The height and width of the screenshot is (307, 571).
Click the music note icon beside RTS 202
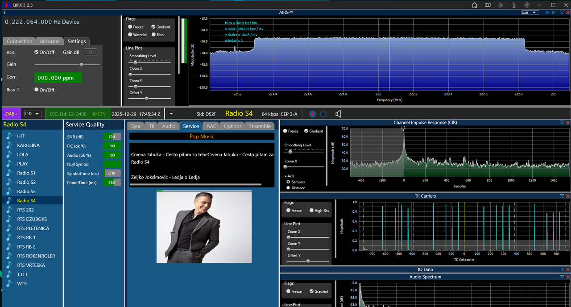(9, 210)
